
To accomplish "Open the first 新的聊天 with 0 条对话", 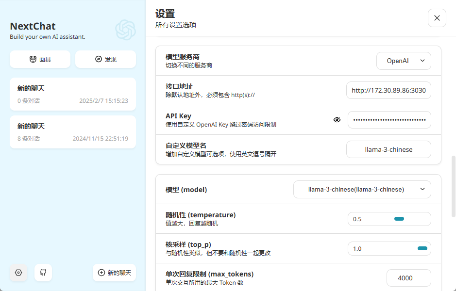I will point(72,94).
